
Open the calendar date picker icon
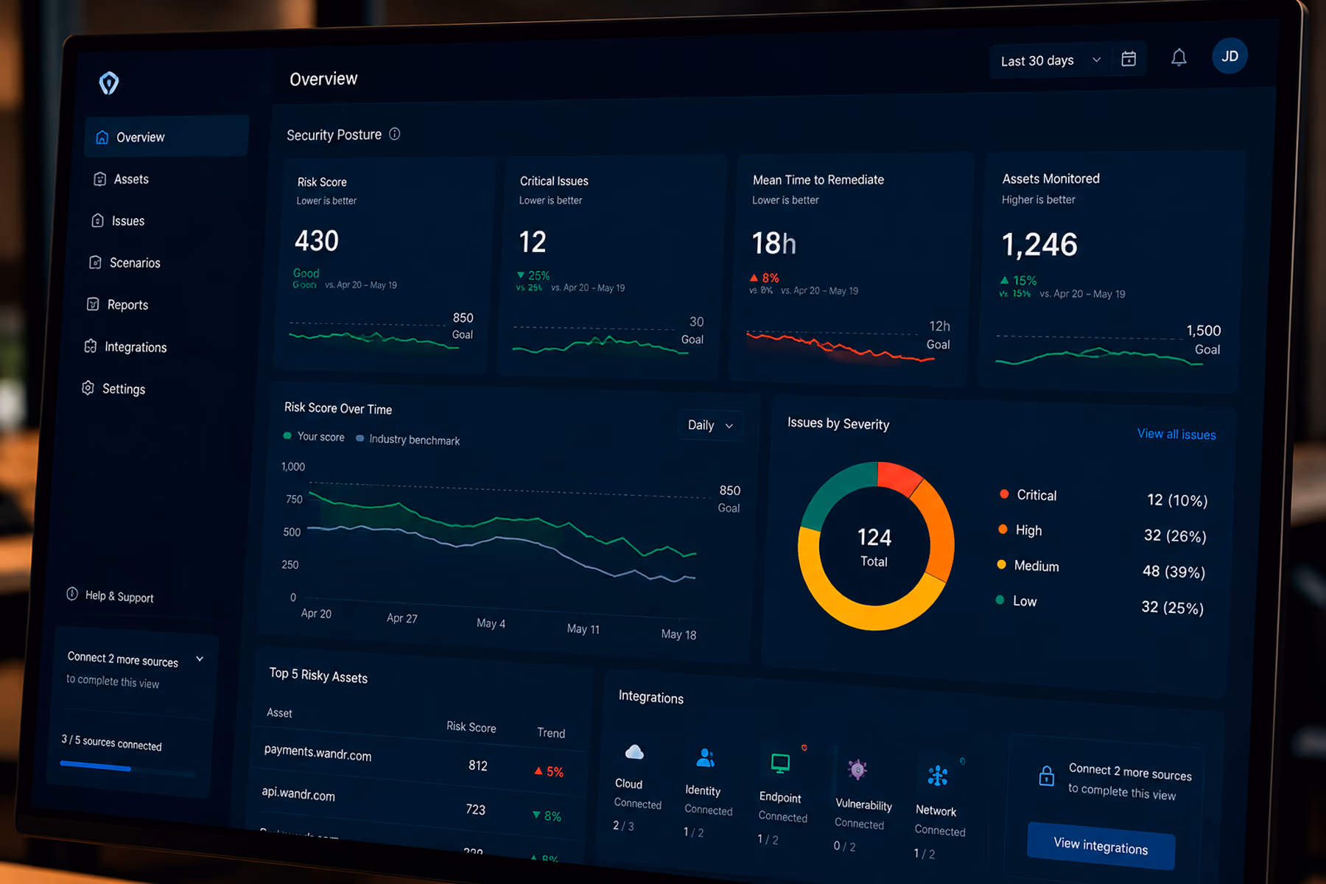click(x=1129, y=59)
